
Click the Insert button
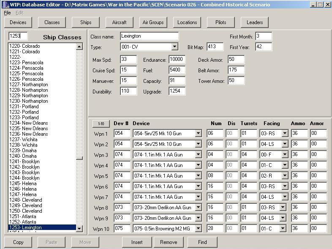pos(137,242)
